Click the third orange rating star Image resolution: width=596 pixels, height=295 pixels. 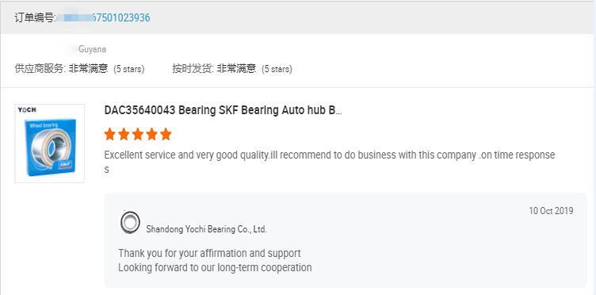pos(138,134)
